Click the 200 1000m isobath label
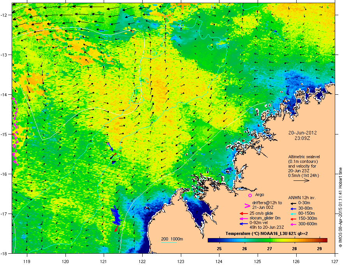The width and height of the screenshot is (343, 265). pos(172,239)
